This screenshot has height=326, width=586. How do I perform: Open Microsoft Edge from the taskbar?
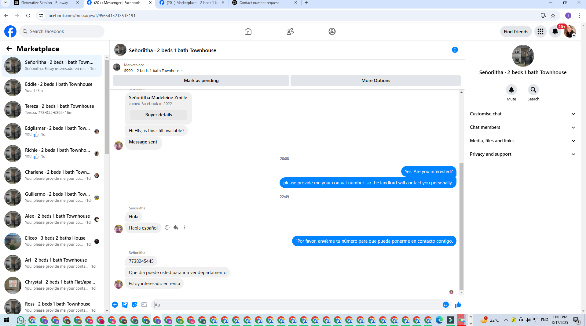439,320
